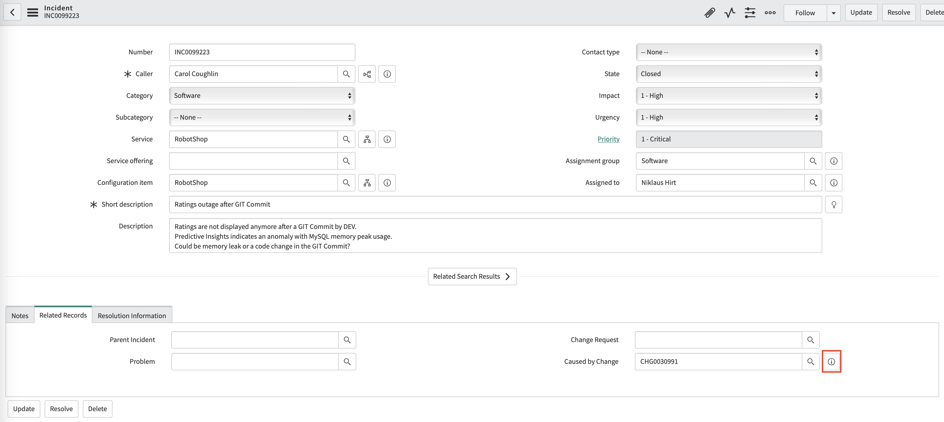Click the bottom Delete button
The height and width of the screenshot is (422, 944).
pos(98,409)
